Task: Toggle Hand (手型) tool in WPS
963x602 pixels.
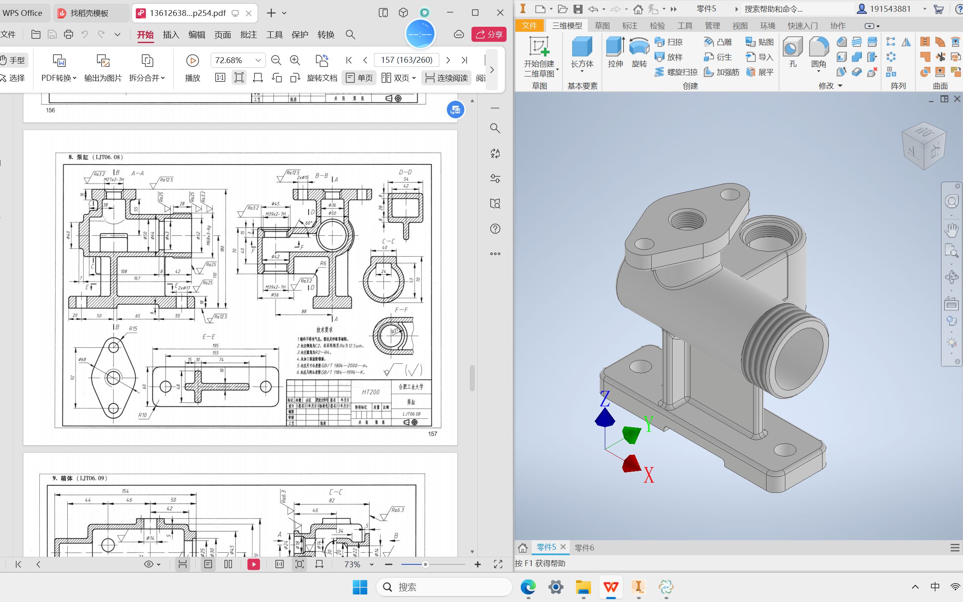Action: [13, 60]
